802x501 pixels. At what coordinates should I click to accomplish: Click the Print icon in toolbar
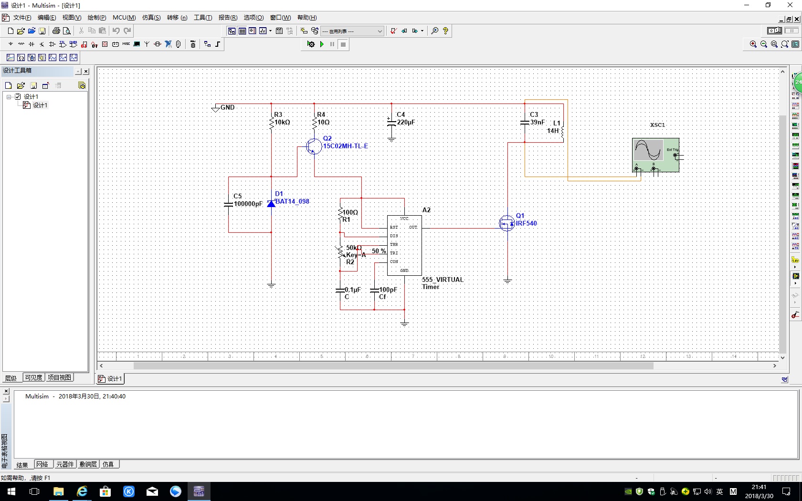(56, 31)
